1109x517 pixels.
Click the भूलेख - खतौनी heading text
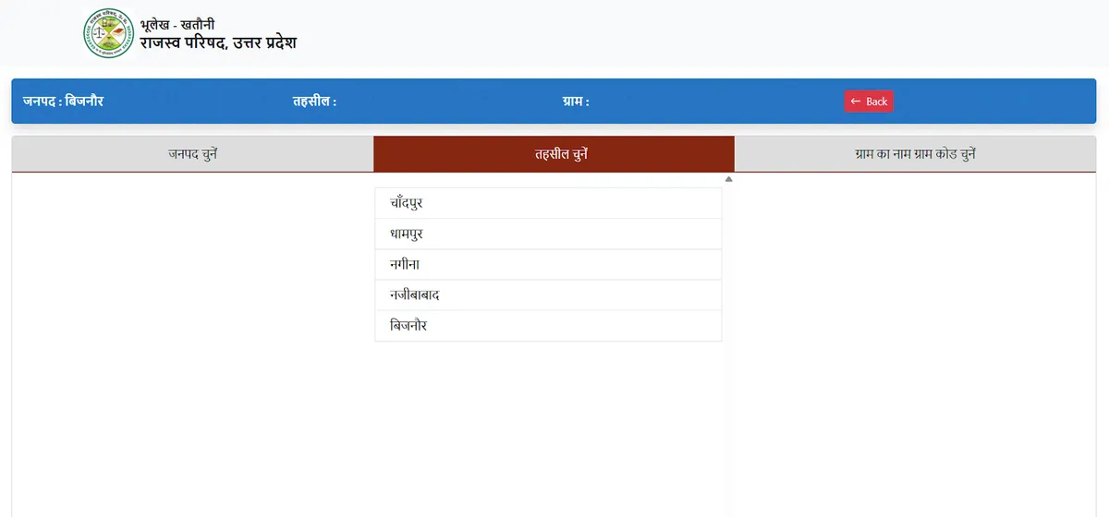pyautogui.click(x=177, y=24)
